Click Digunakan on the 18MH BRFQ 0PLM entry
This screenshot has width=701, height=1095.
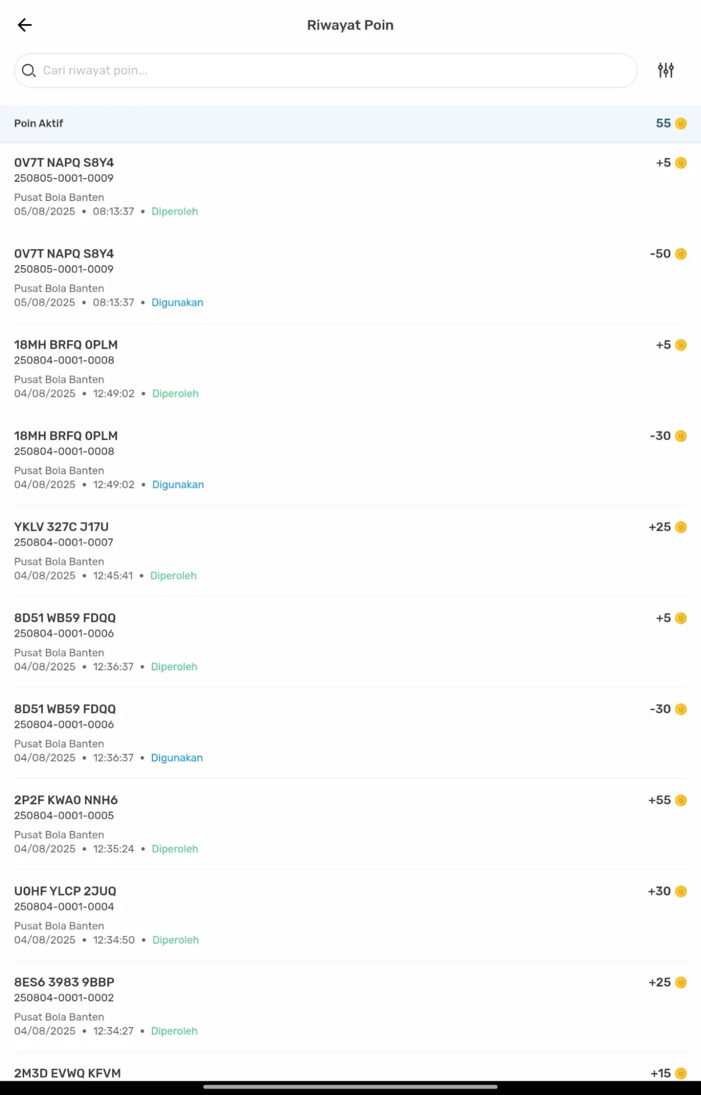coord(178,485)
